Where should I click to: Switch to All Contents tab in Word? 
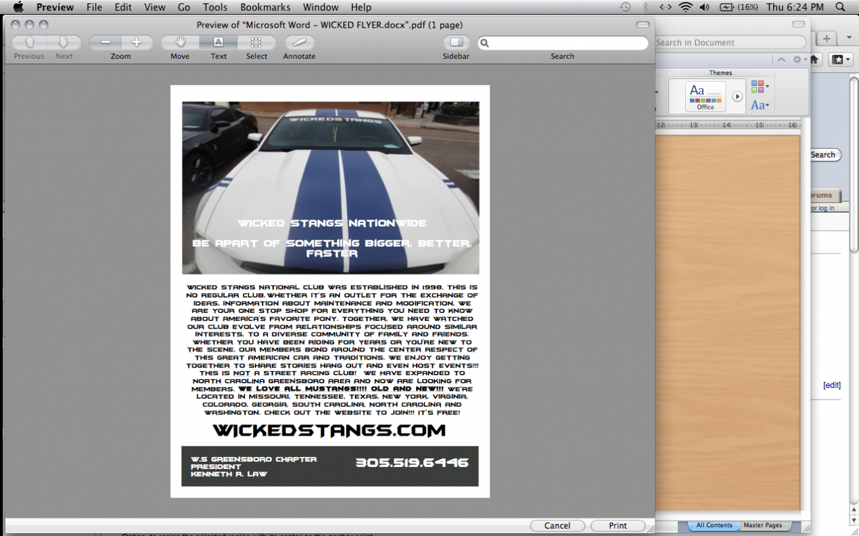(714, 525)
